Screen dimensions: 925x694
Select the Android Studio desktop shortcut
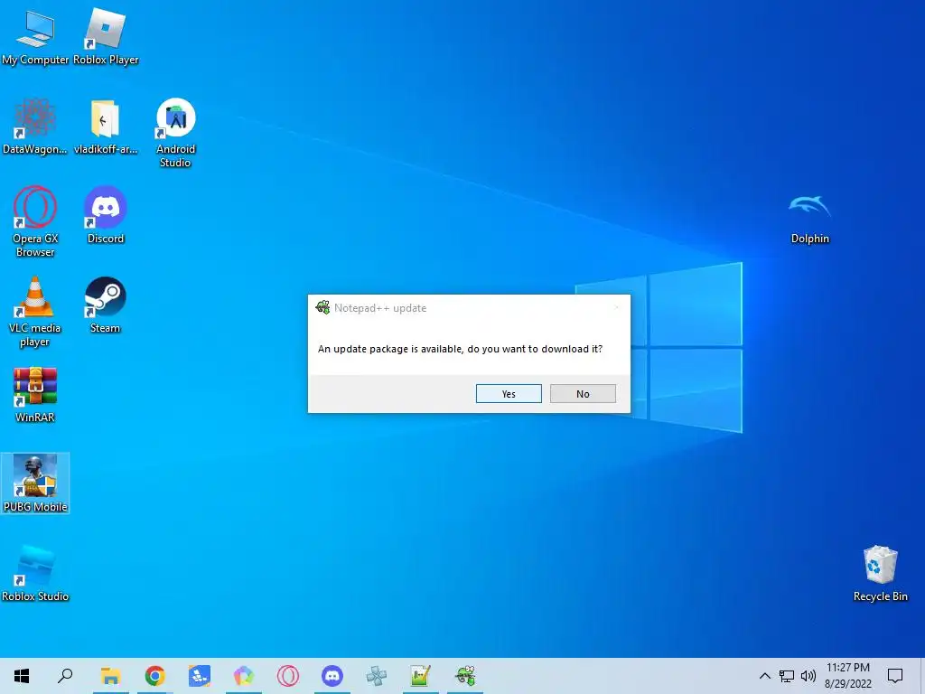(x=176, y=134)
